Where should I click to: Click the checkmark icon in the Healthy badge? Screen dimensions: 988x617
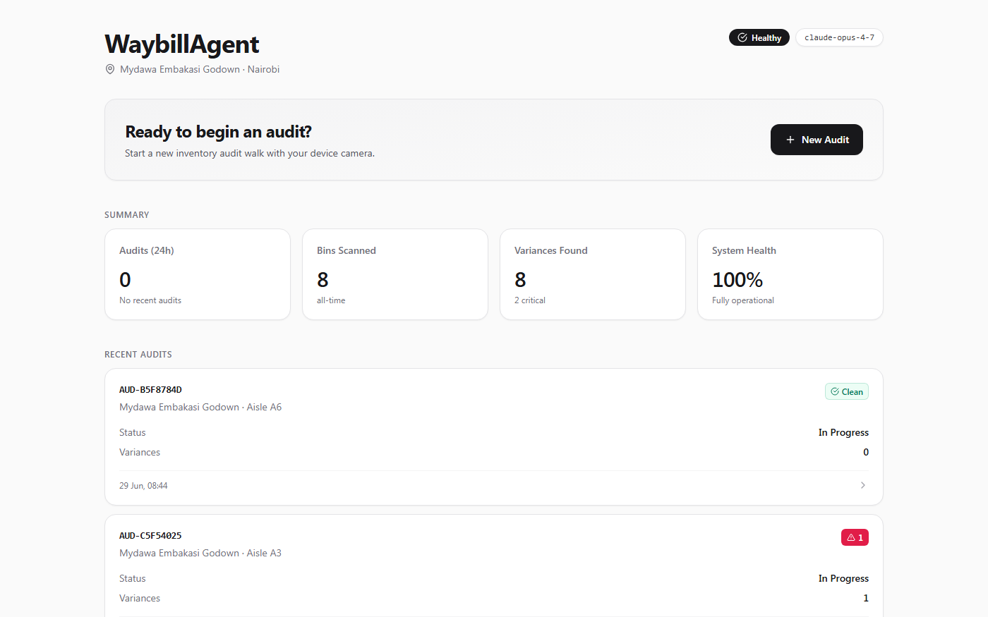742,37
